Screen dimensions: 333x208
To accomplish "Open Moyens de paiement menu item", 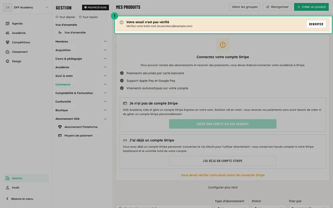I will coord(78,135).
